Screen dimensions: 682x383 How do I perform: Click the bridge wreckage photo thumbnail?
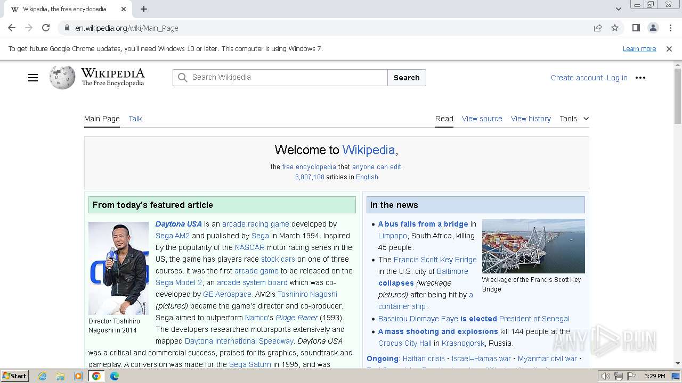pyautogui.click(x=533, y=246)
